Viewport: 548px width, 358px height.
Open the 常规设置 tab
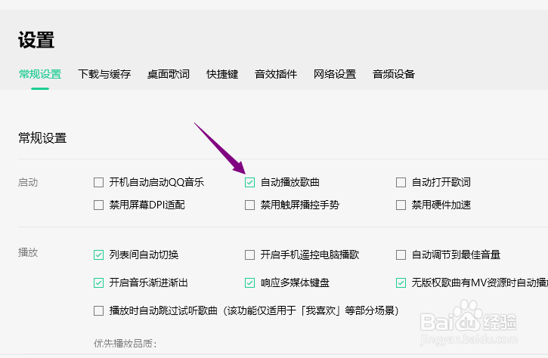pos(40,74)
